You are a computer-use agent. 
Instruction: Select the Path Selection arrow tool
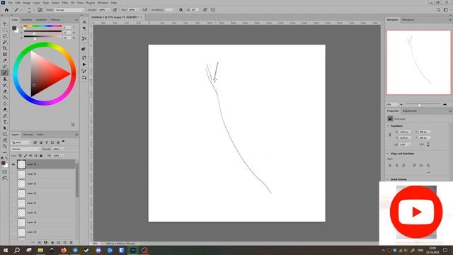point(5,128)
